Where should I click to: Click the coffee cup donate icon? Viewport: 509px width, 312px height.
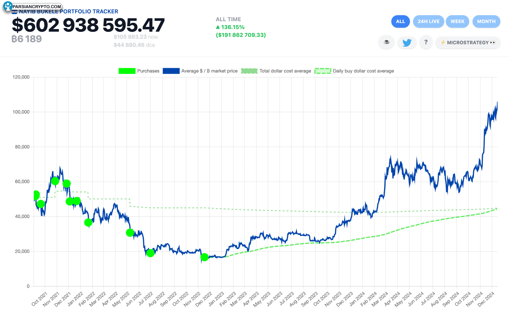pos(386,42)
